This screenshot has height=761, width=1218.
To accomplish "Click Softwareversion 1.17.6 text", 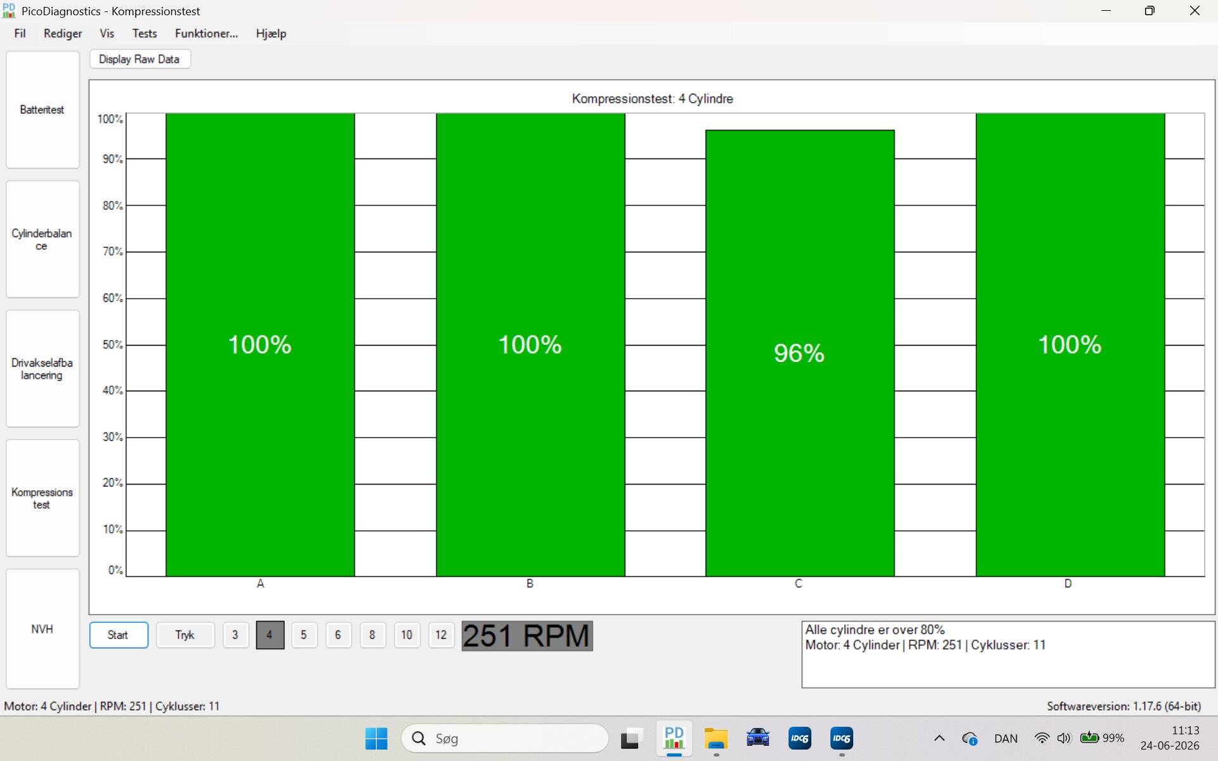I will pyautogui.click(x=1123, y=706).
